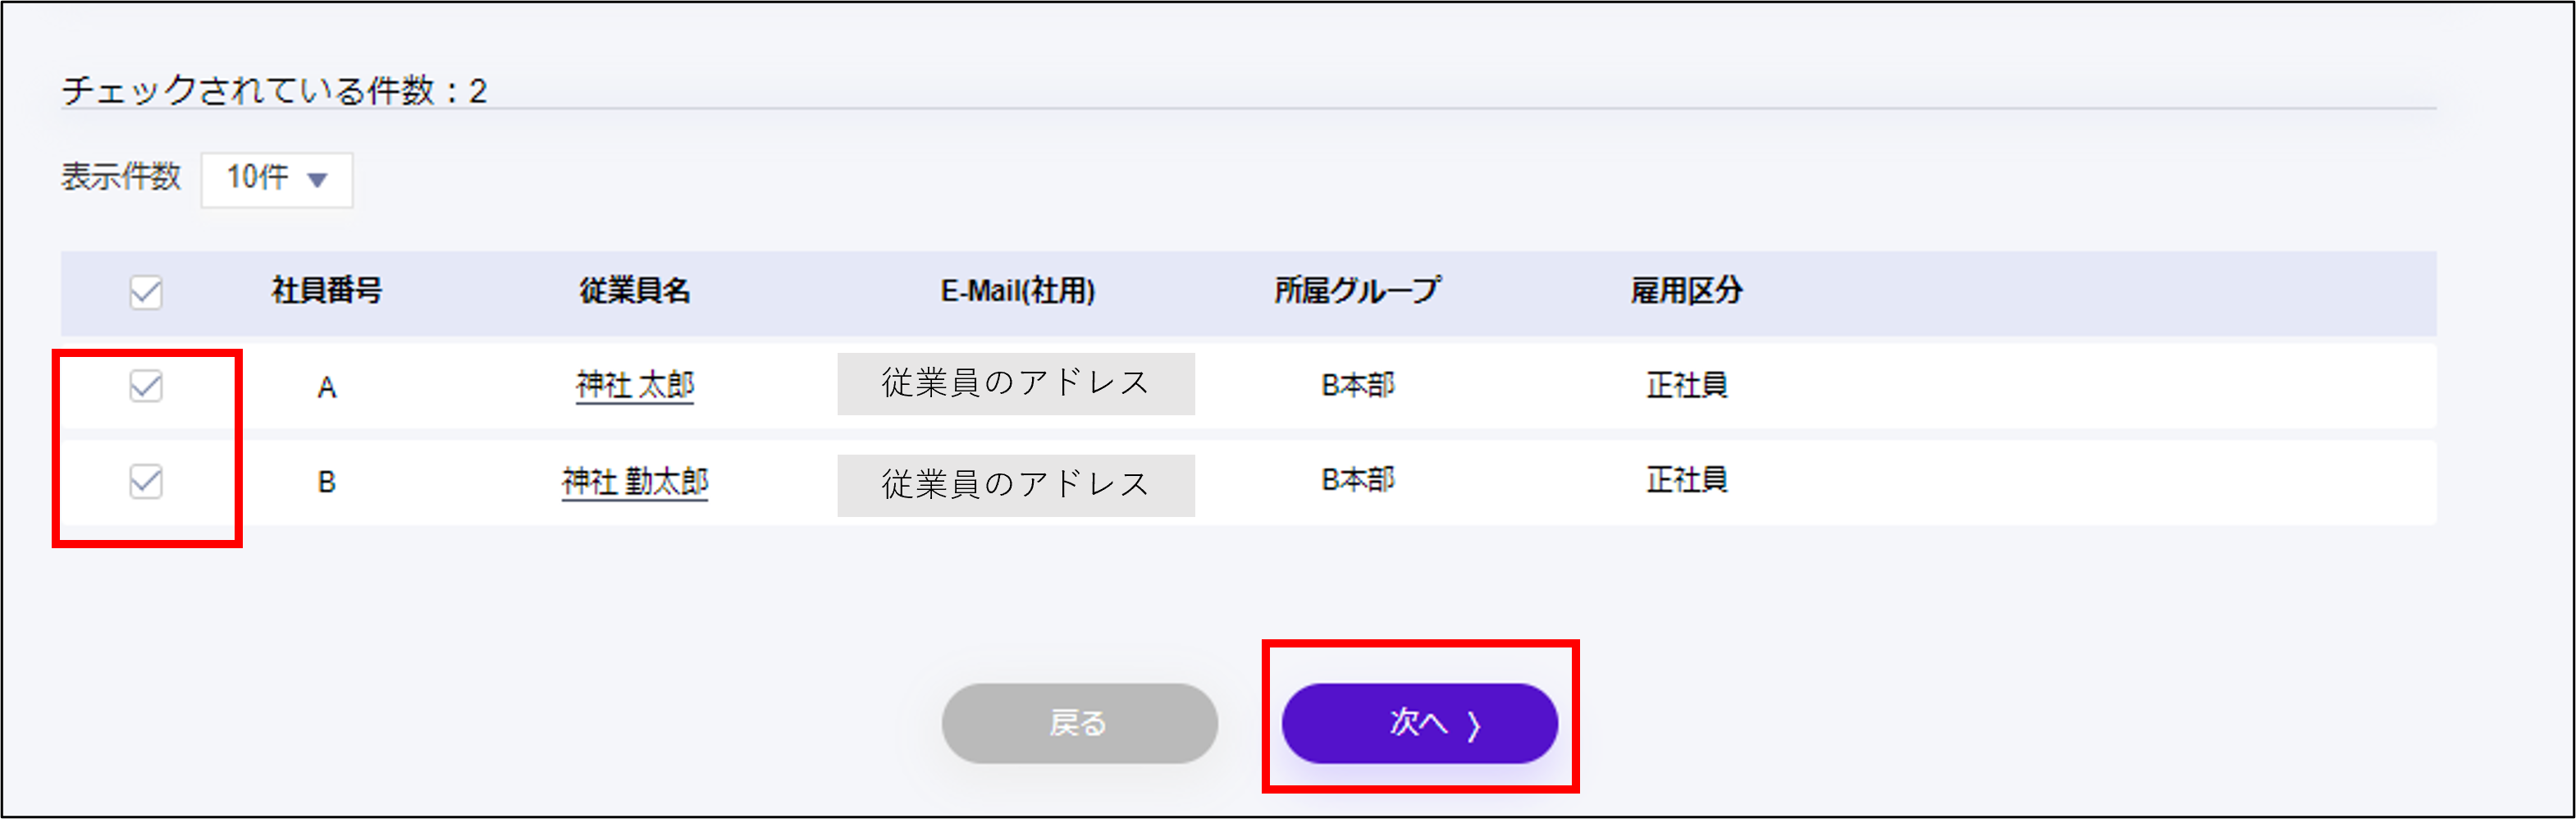Open the 神社 太郎 employee link
Screen dimensions: 2576x819
click(635, 385)
